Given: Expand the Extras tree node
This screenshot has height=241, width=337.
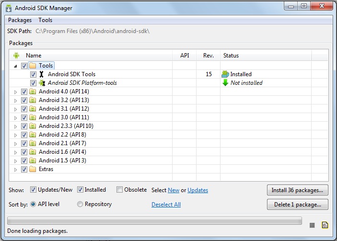Looking at the screenshot, I should click(x=15, y=169).
